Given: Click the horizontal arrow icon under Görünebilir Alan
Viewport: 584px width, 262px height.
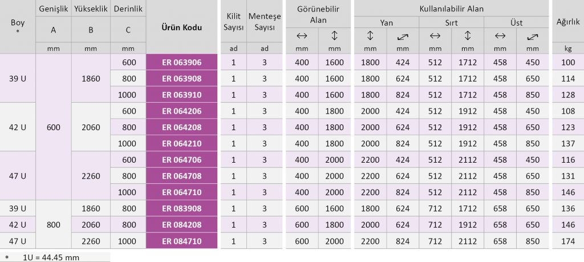Looking at the screenshot, I should click(x=302, y=36).
